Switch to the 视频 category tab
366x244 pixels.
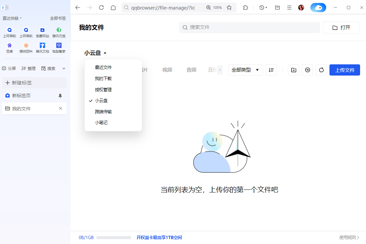point(167,70)
